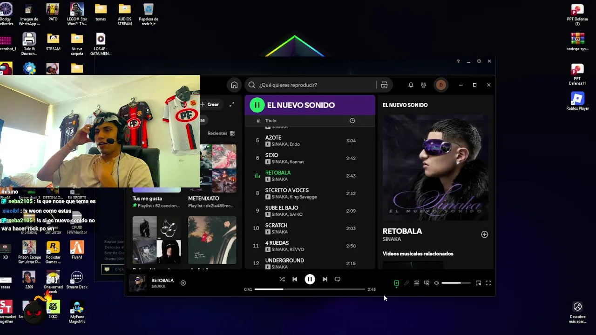The image size is (596, 335).
Task: Skip to previous track
Action: coord(295,279)
